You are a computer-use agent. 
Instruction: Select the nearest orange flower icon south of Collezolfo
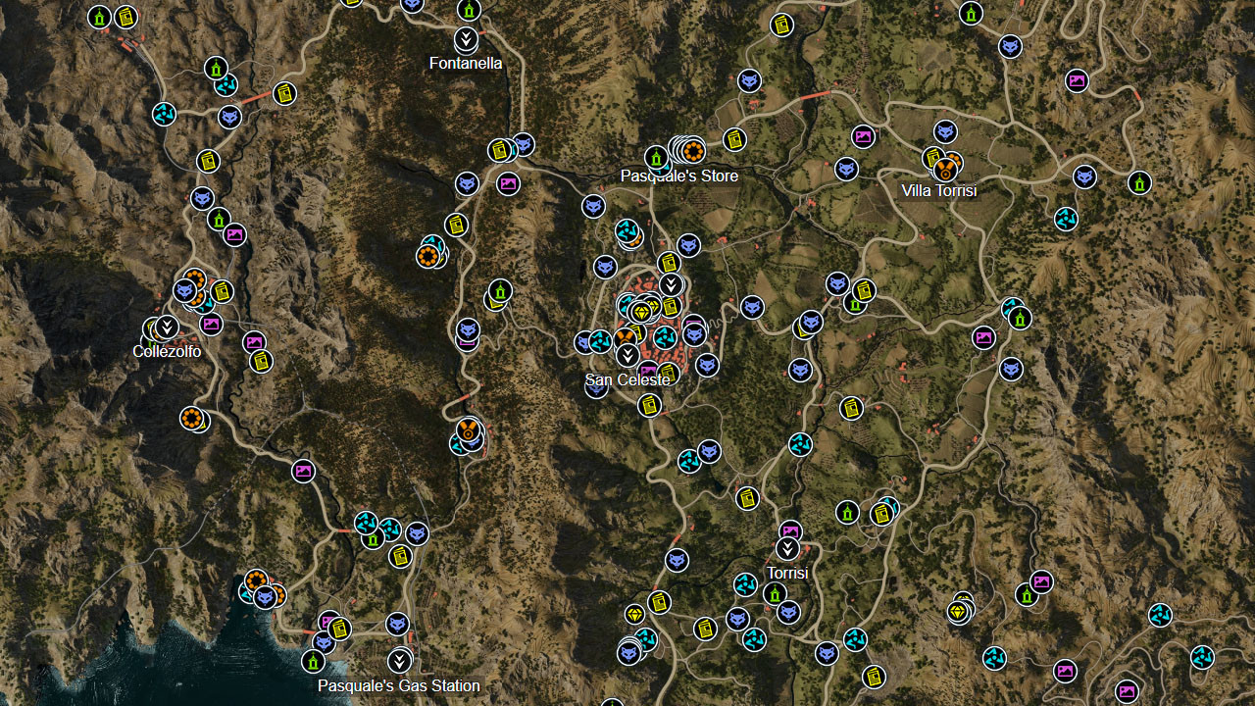point(193,419)
